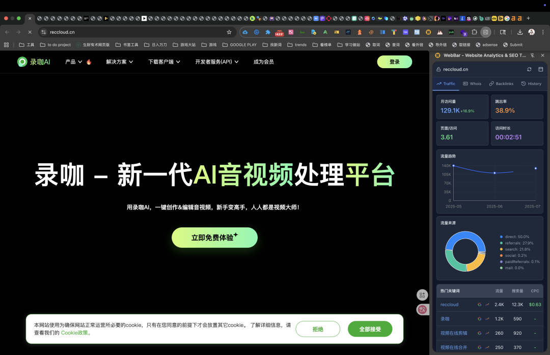
Task: Switch to the Backlinks tab
Action: pos(501,84)
